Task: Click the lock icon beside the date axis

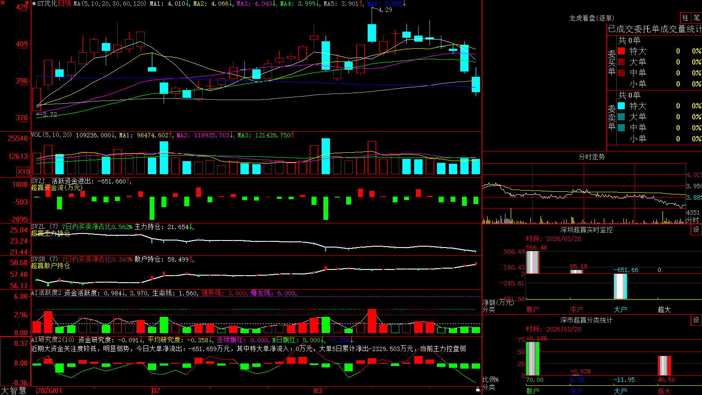Action: (x=478, y=390)
